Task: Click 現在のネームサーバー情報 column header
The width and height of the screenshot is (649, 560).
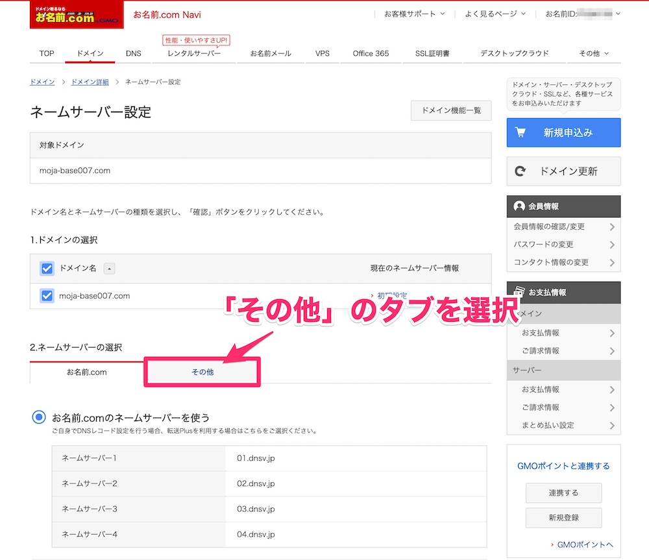Action: [414, 268]
